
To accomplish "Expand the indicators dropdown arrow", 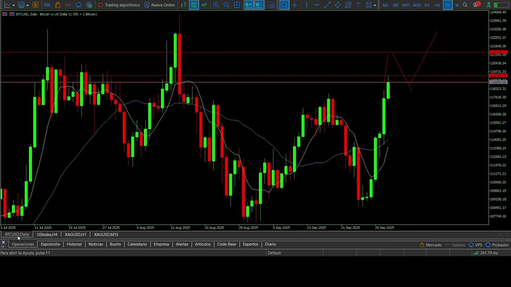I will tap(27, 5).
